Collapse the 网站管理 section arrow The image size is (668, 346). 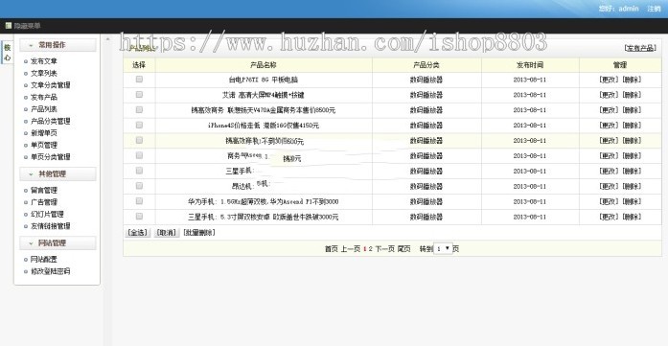coord(31,242)
